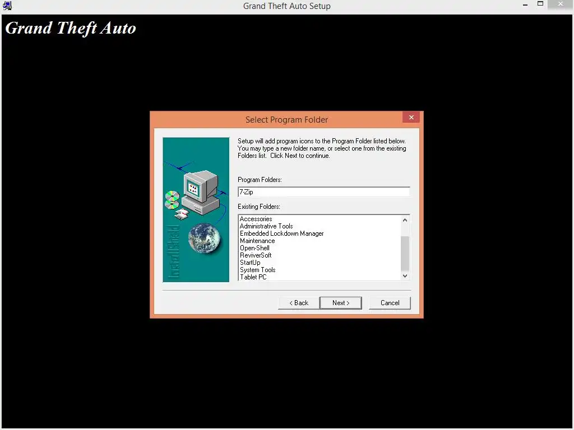The width and height of the screenshot is (574, 430).
Task: Click the folder list scrollbar thumb
Action: tap(405, 254)
